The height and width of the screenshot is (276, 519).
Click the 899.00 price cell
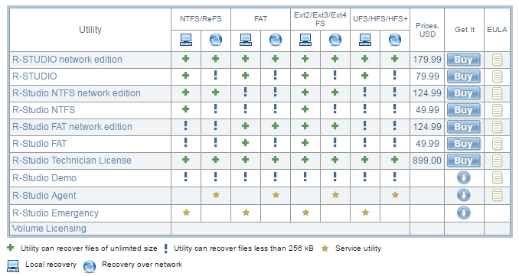pyautogui.click(x=427, y=161)
